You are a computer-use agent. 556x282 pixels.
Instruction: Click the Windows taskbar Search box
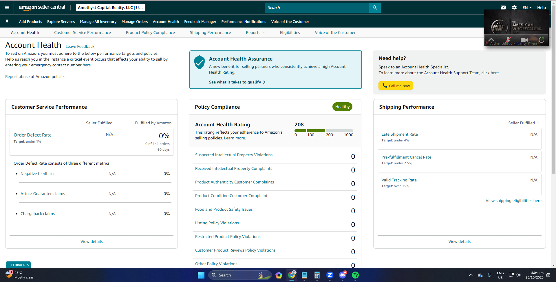click(240, 275)
